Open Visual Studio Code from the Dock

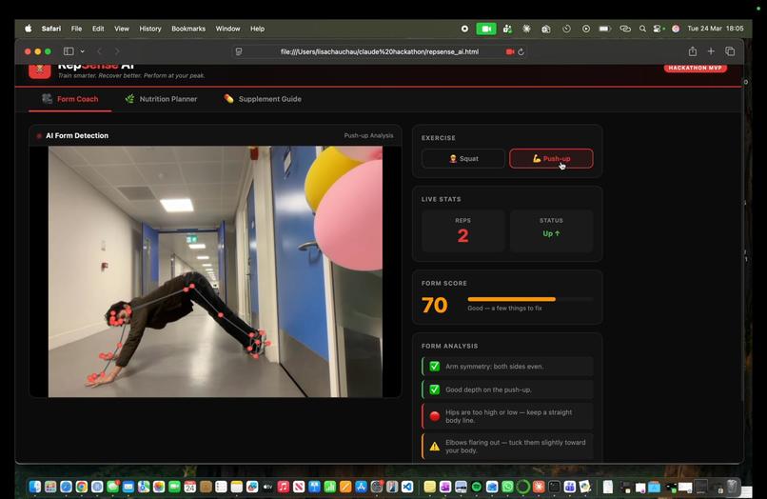[x=407, y=487]
